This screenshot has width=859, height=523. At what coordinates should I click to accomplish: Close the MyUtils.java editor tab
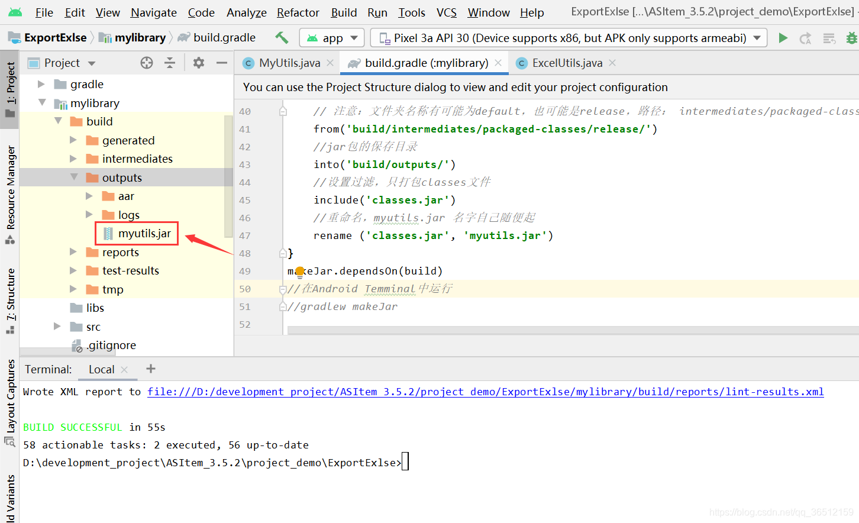click(330, 63)
